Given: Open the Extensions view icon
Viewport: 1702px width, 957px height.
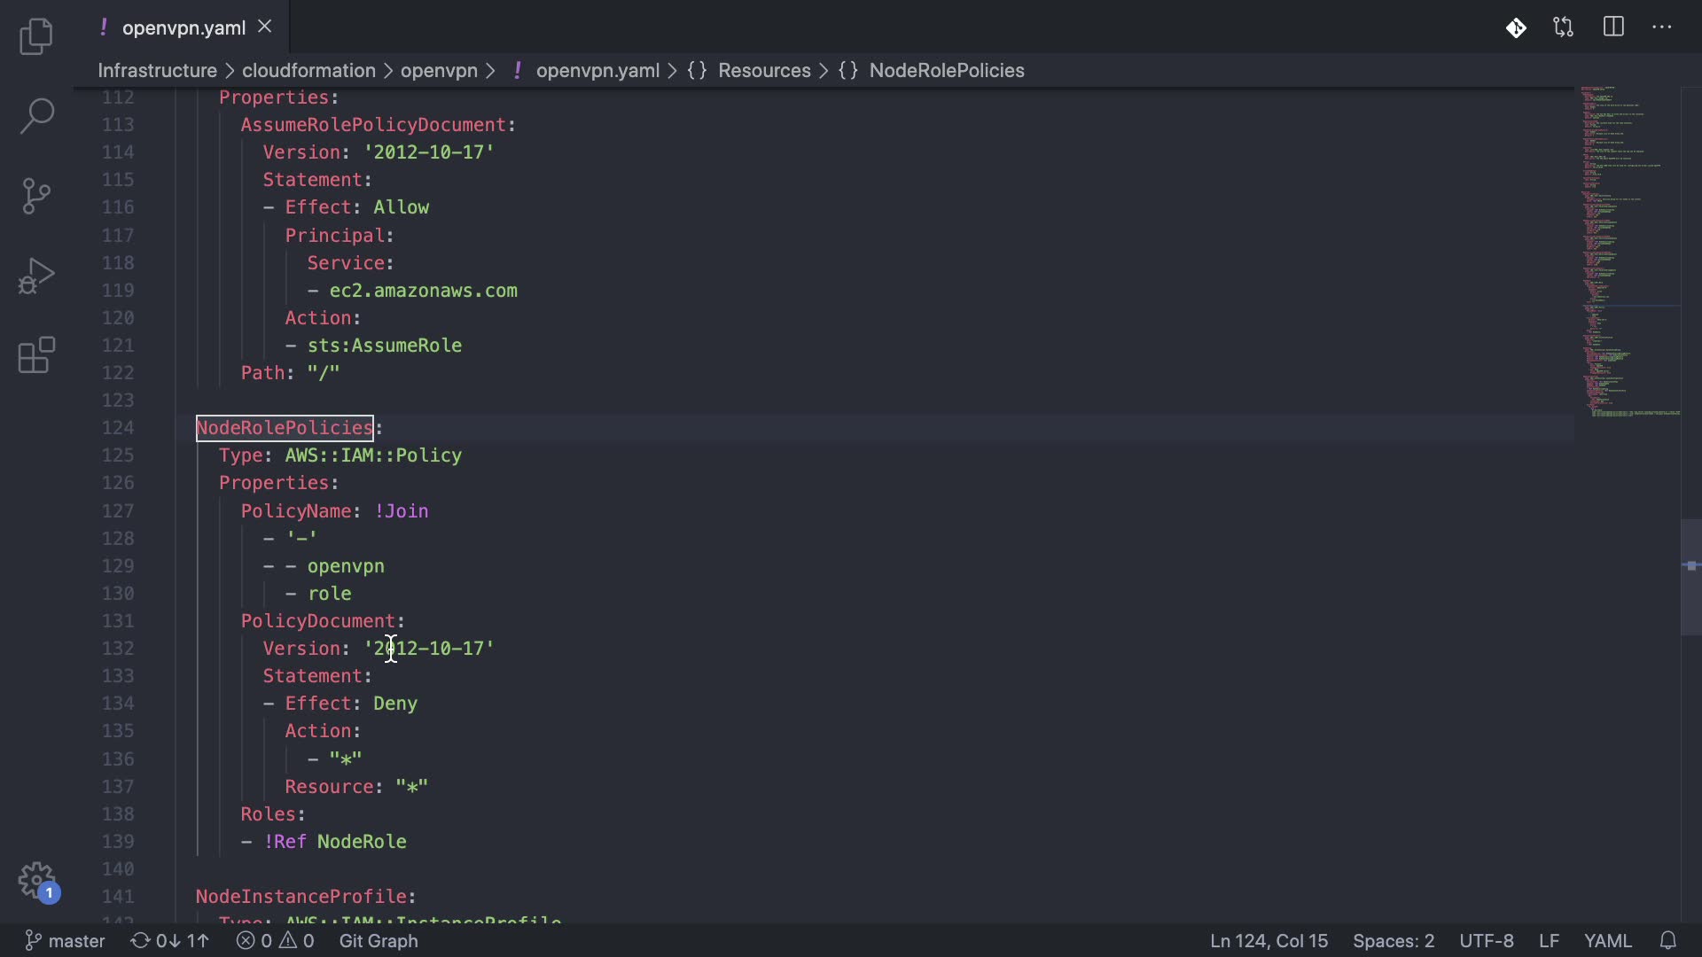Looking at the screenshot, I should coord(36,355).
